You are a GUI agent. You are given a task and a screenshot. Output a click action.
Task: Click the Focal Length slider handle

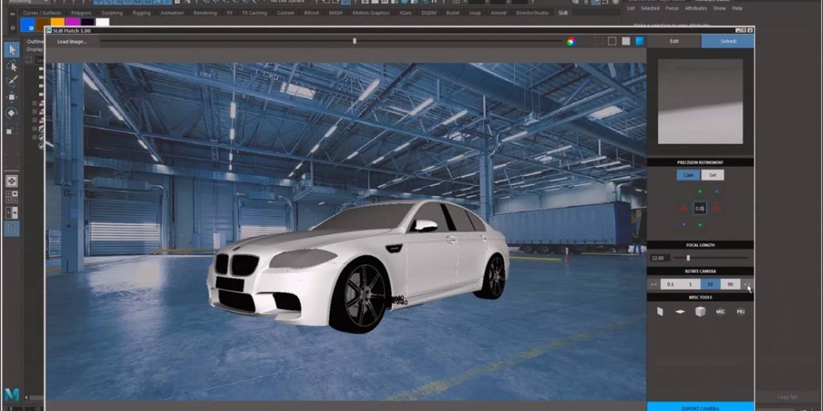point(688,258)
